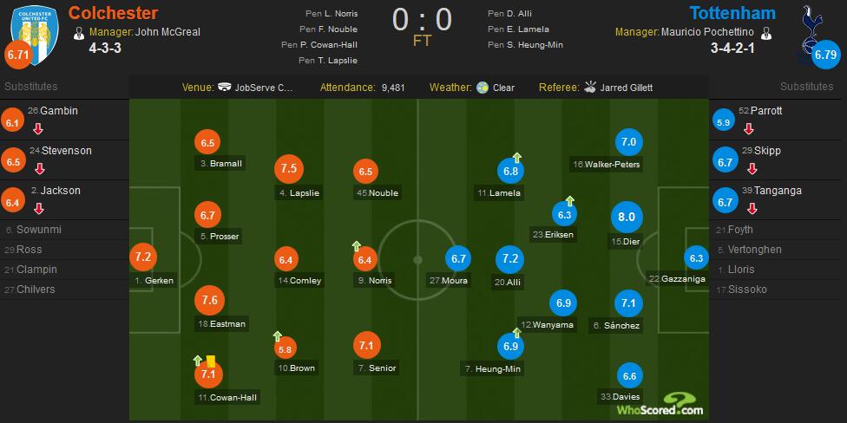Click the referee whistle icon
847x423 pixels.
tap(589, 87)
